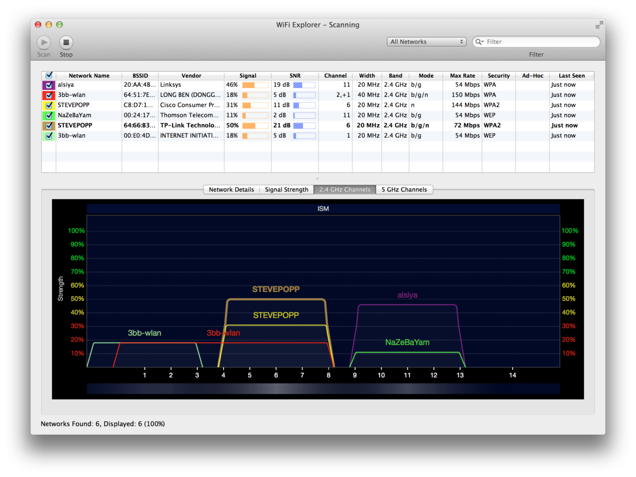
Task: Switch to the Signal Strength tab
Action: point(286,189)
